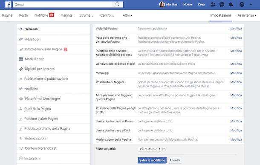Open the Posta tab
Viewport: 260px width, 165px height.
pos(23,15)
